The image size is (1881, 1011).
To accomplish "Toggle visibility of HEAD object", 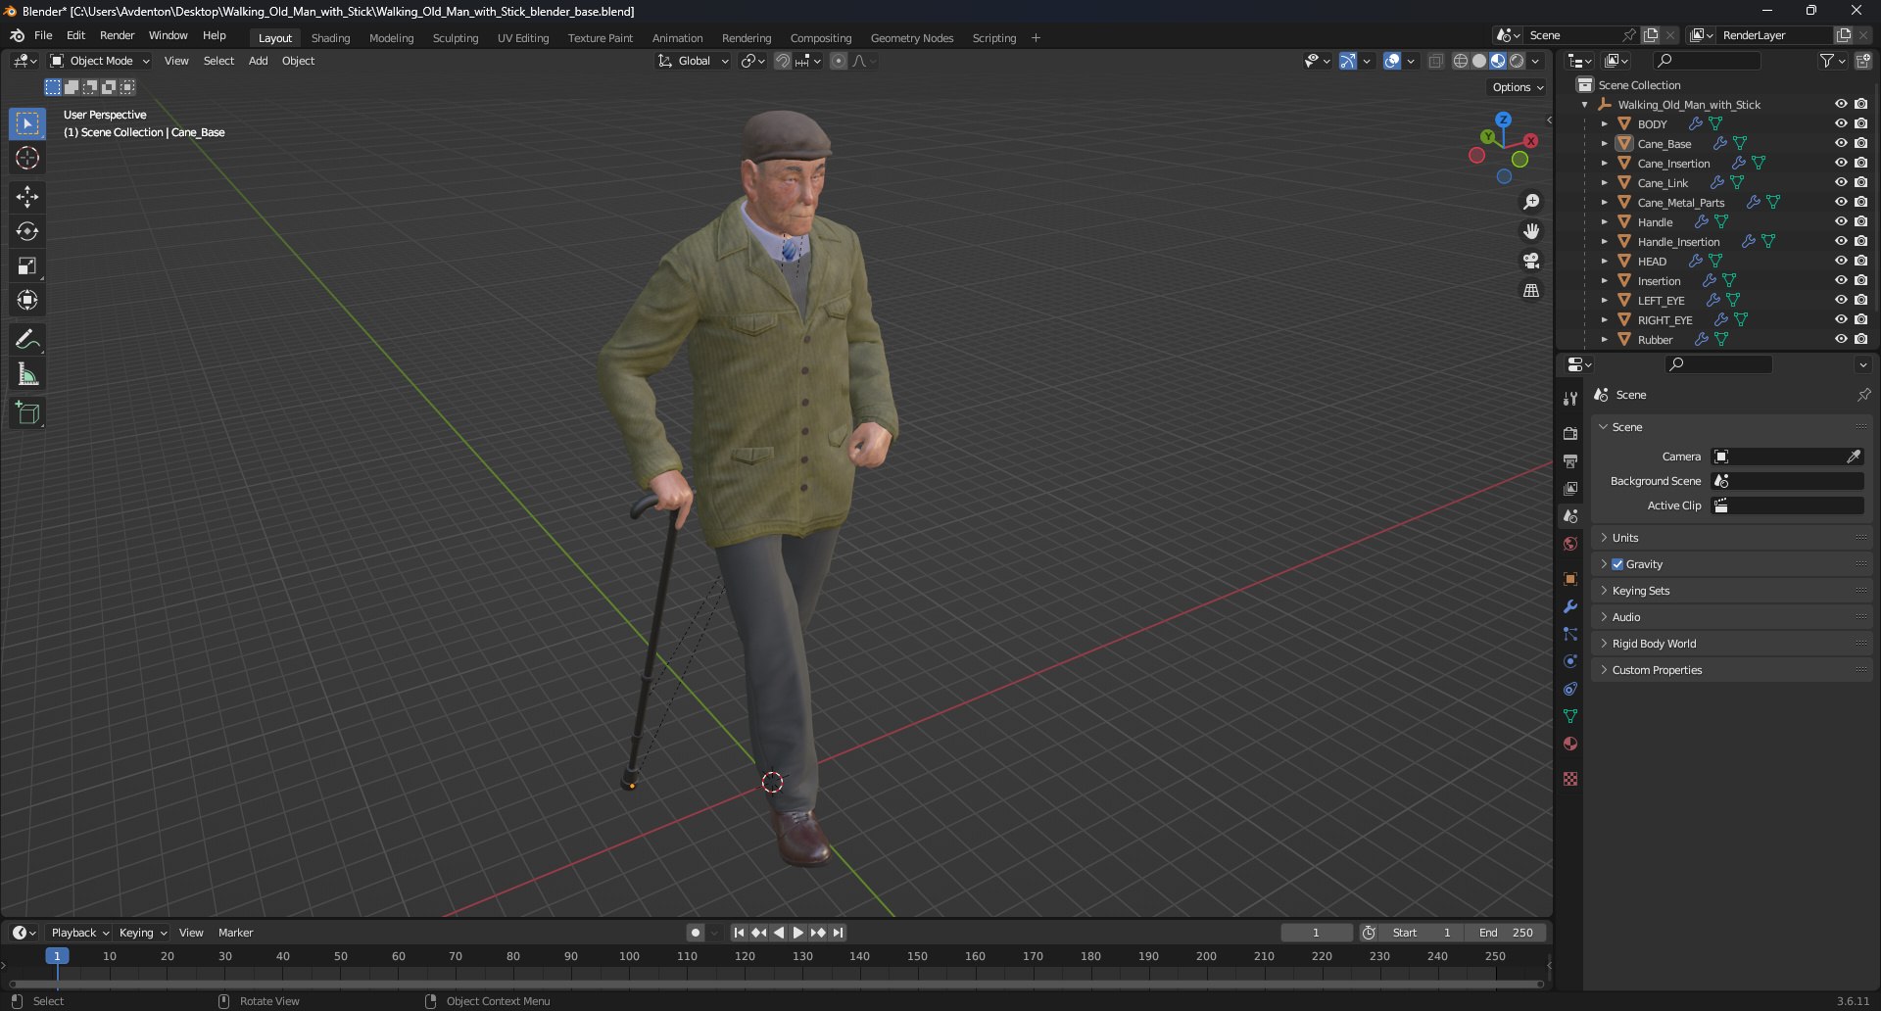I will (1841, 262).
